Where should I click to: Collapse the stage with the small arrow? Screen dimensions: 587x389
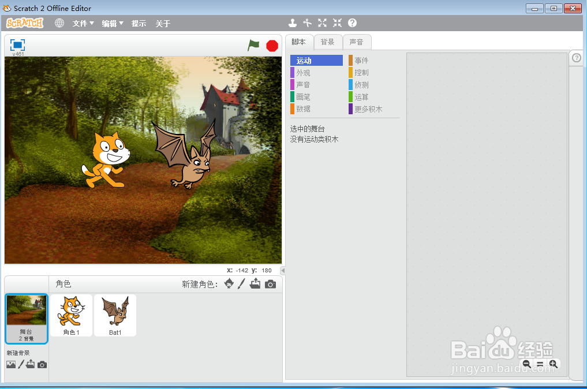pos(283,270)
